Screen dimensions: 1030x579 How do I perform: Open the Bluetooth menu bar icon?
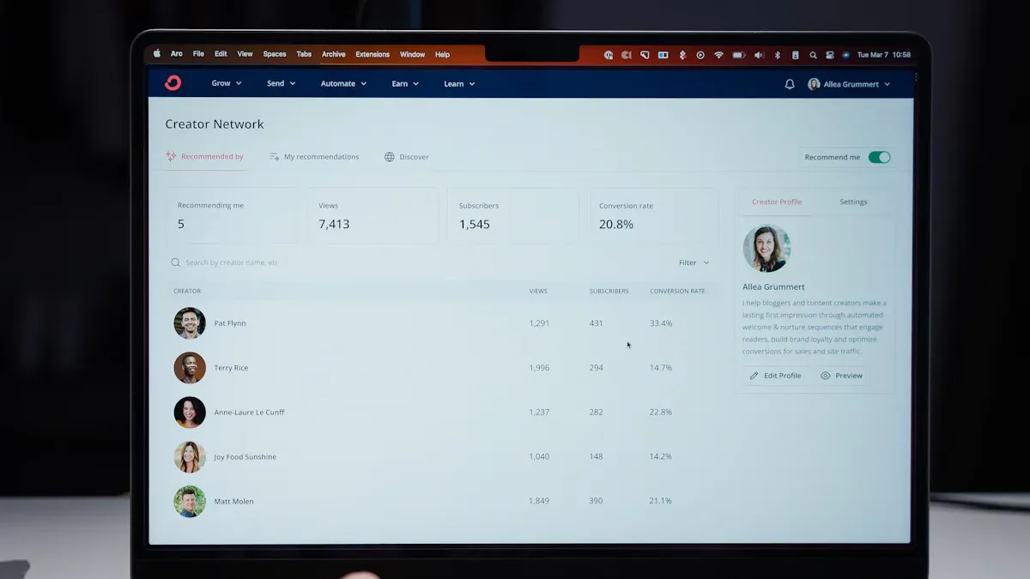pos(778,55)
